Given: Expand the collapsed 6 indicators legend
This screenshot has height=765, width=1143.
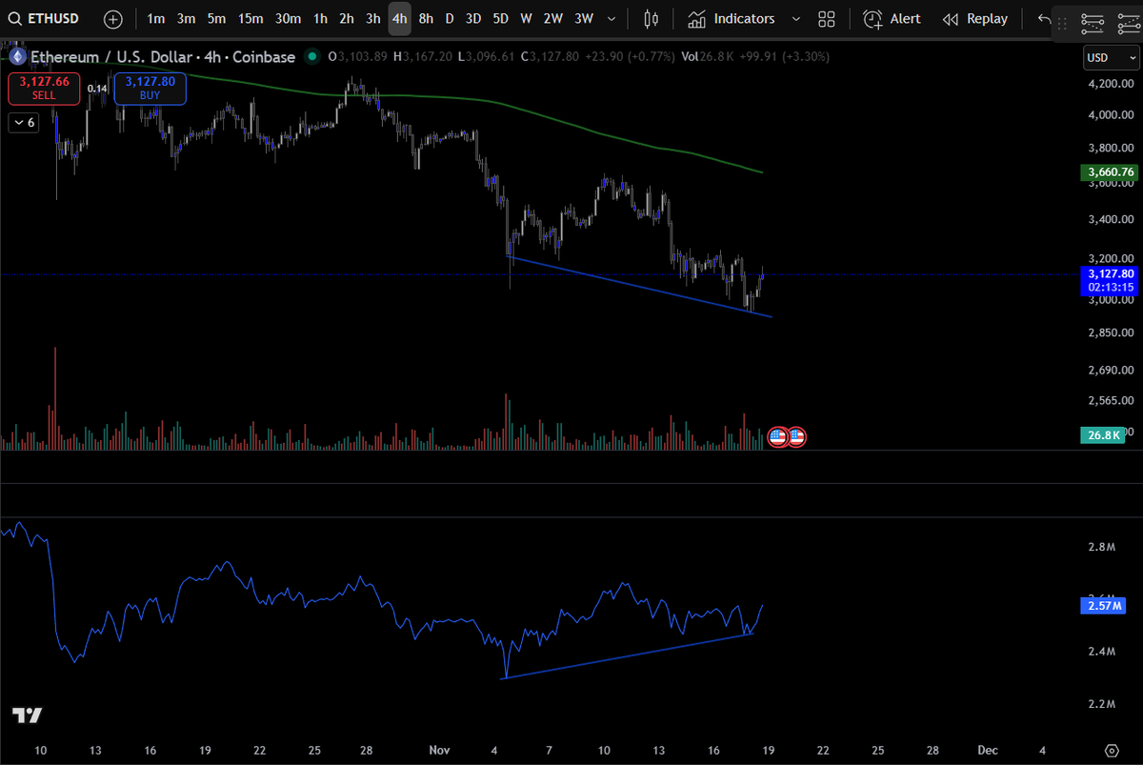Looking at the screenshot, I should (24, 122).
